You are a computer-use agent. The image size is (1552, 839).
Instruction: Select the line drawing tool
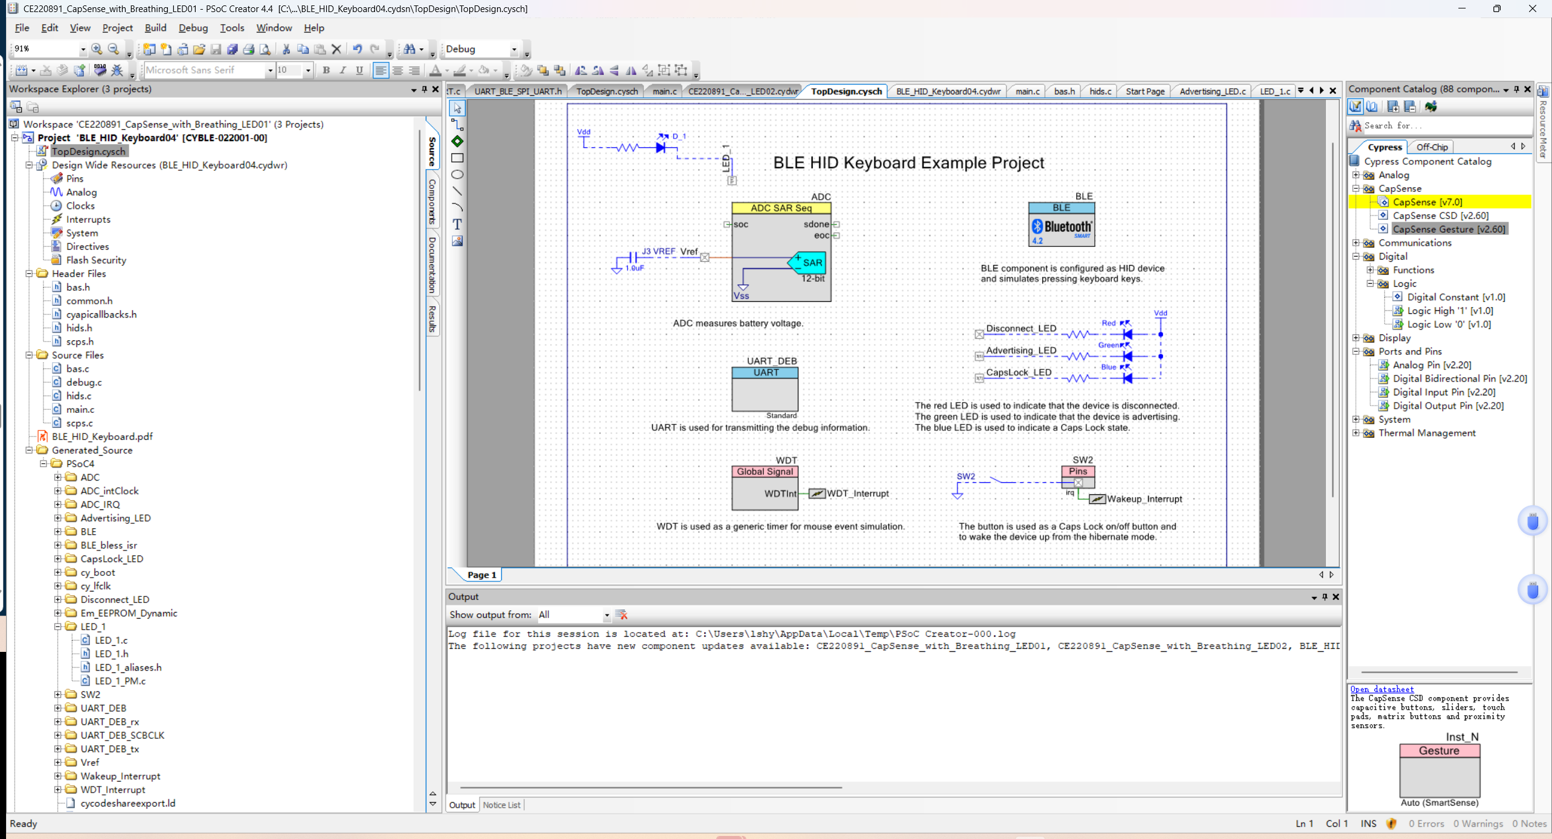[x=457, y=191]
